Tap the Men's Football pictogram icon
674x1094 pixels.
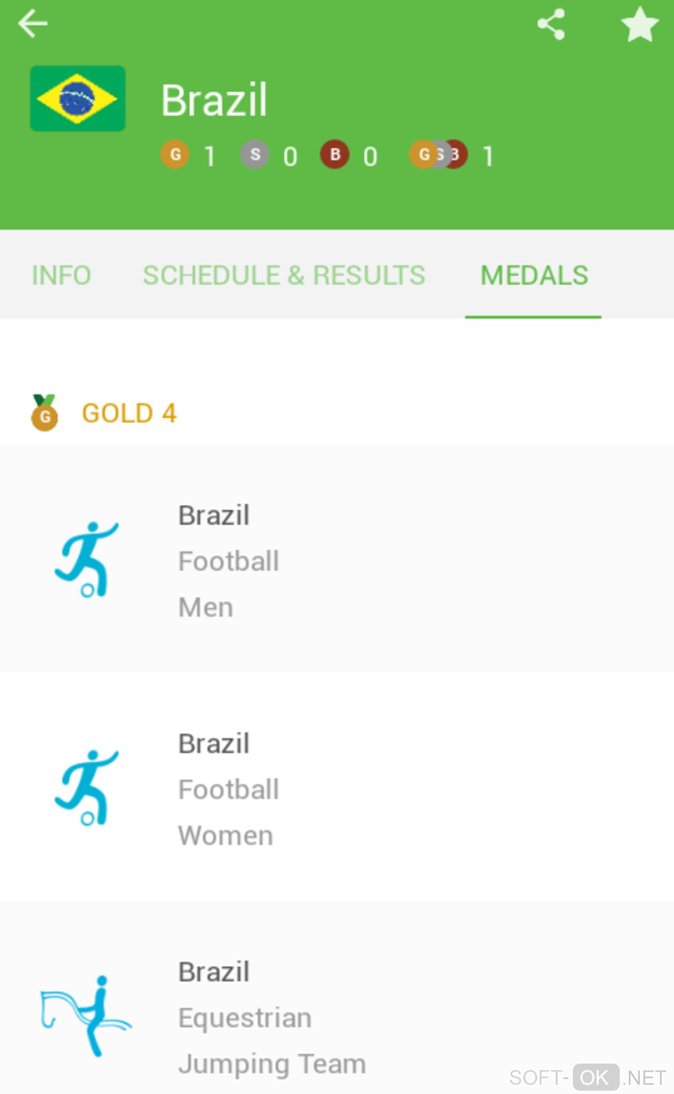click(87, 560)
